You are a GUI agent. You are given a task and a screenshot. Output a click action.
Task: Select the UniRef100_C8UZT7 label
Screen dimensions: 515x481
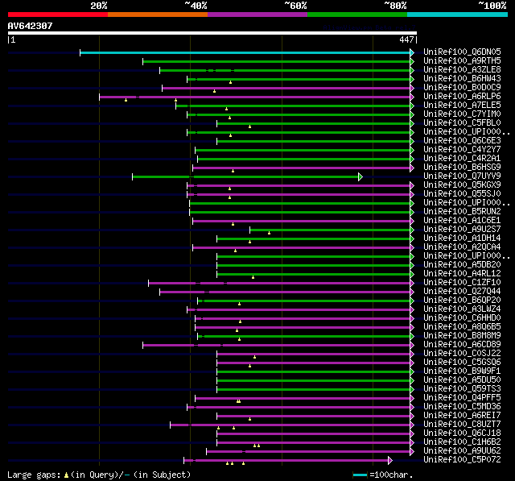[462, 425]
